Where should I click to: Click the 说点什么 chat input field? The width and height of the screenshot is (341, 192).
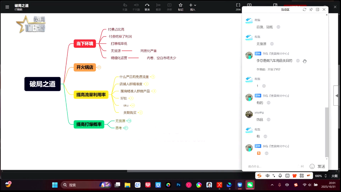click(272, 166)
